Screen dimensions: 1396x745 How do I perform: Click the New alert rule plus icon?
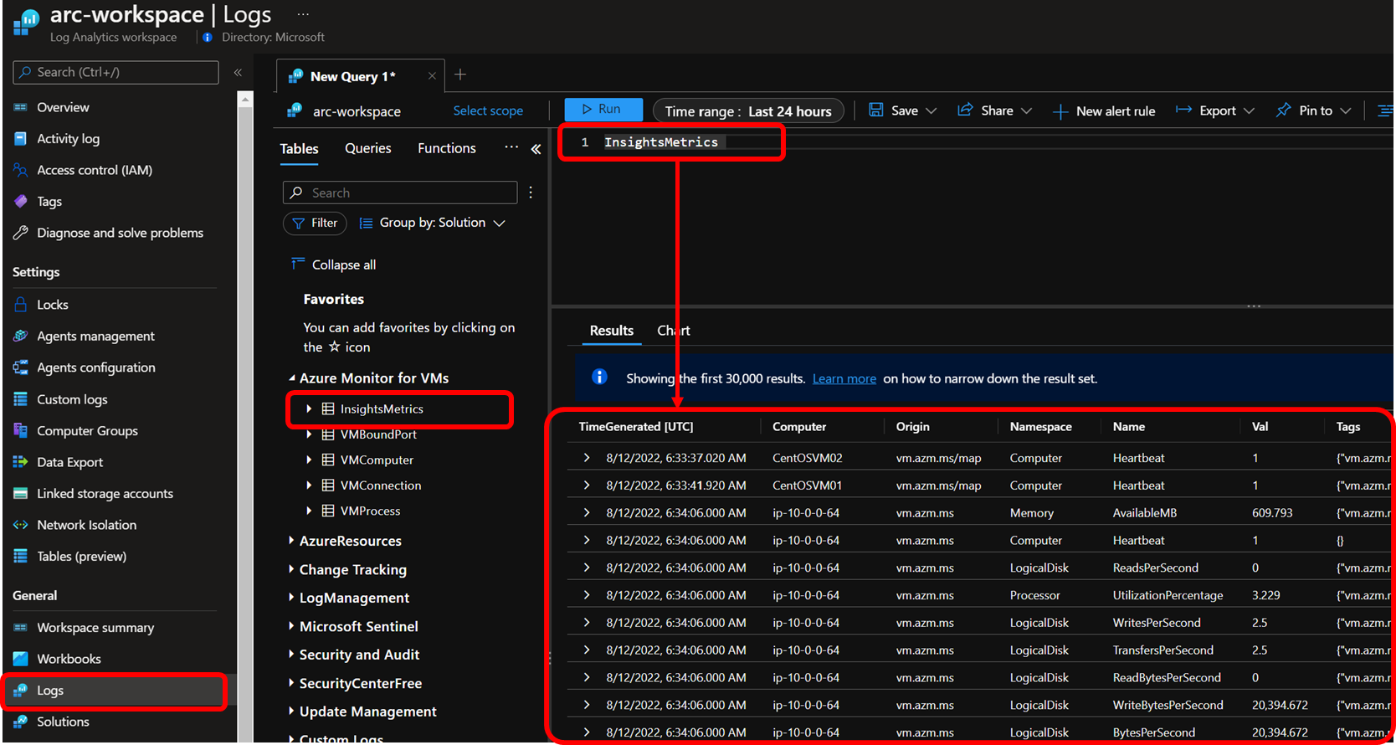pos(1060,111)
